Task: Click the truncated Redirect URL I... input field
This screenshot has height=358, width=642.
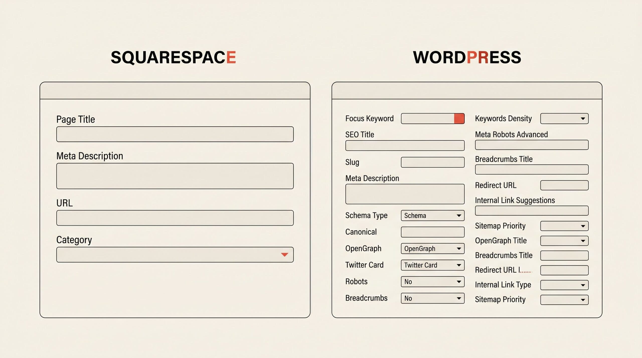Action: [x=564, y=270]
